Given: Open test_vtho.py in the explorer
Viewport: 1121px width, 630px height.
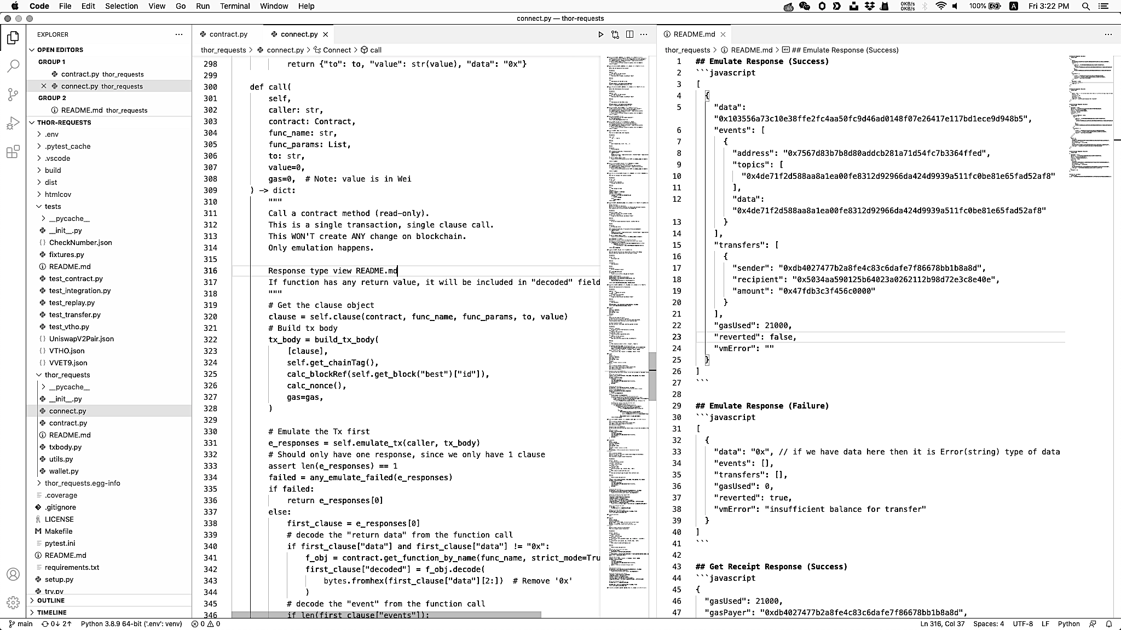Looking at the screenshot, I should pyautogui.click(x=69, y=326).
